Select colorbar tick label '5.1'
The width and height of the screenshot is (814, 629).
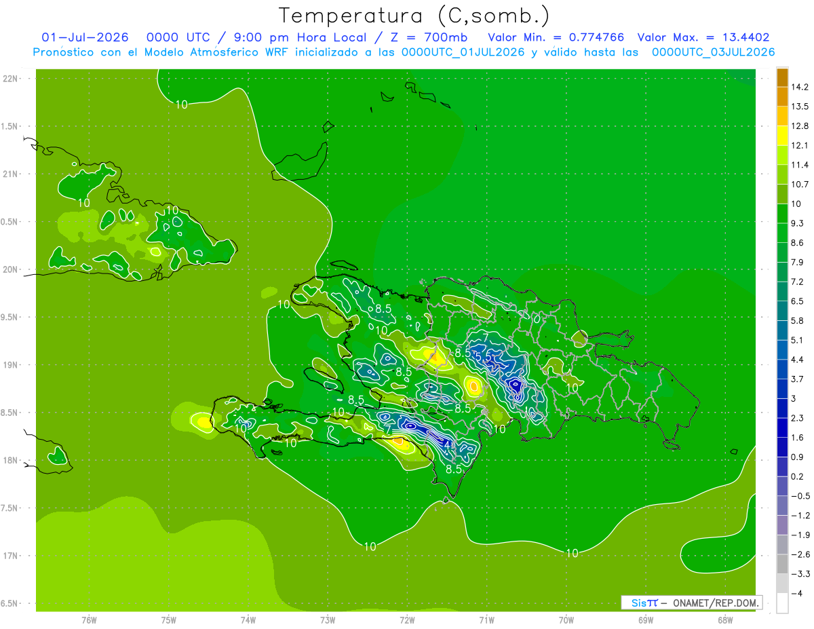(x=798, y=340)
